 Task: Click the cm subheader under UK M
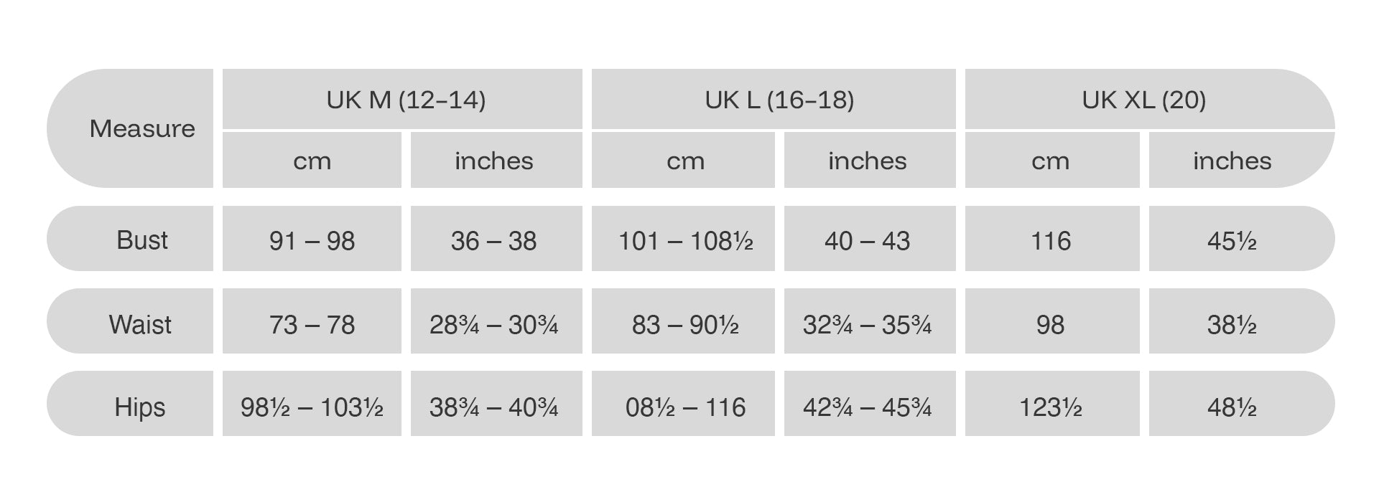(312, 161)
